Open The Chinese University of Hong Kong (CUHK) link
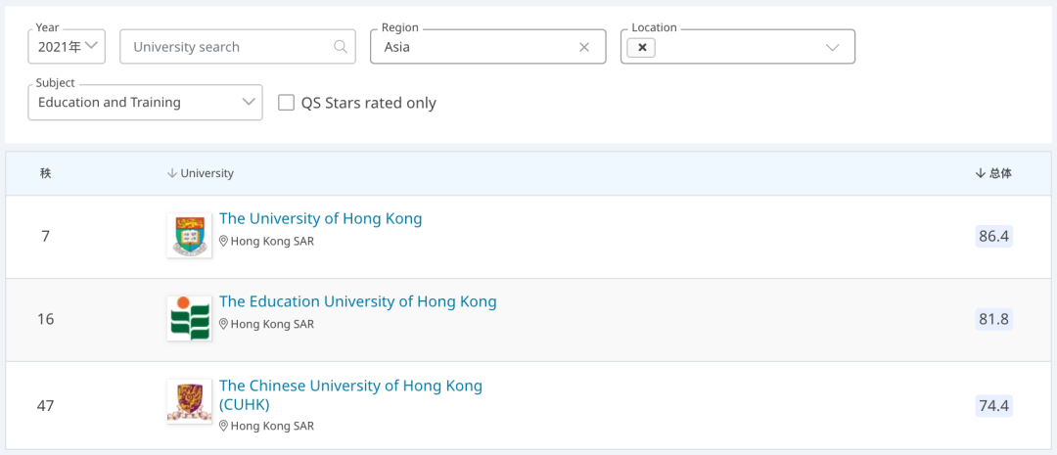1057x455 pixels. [350, 387]
